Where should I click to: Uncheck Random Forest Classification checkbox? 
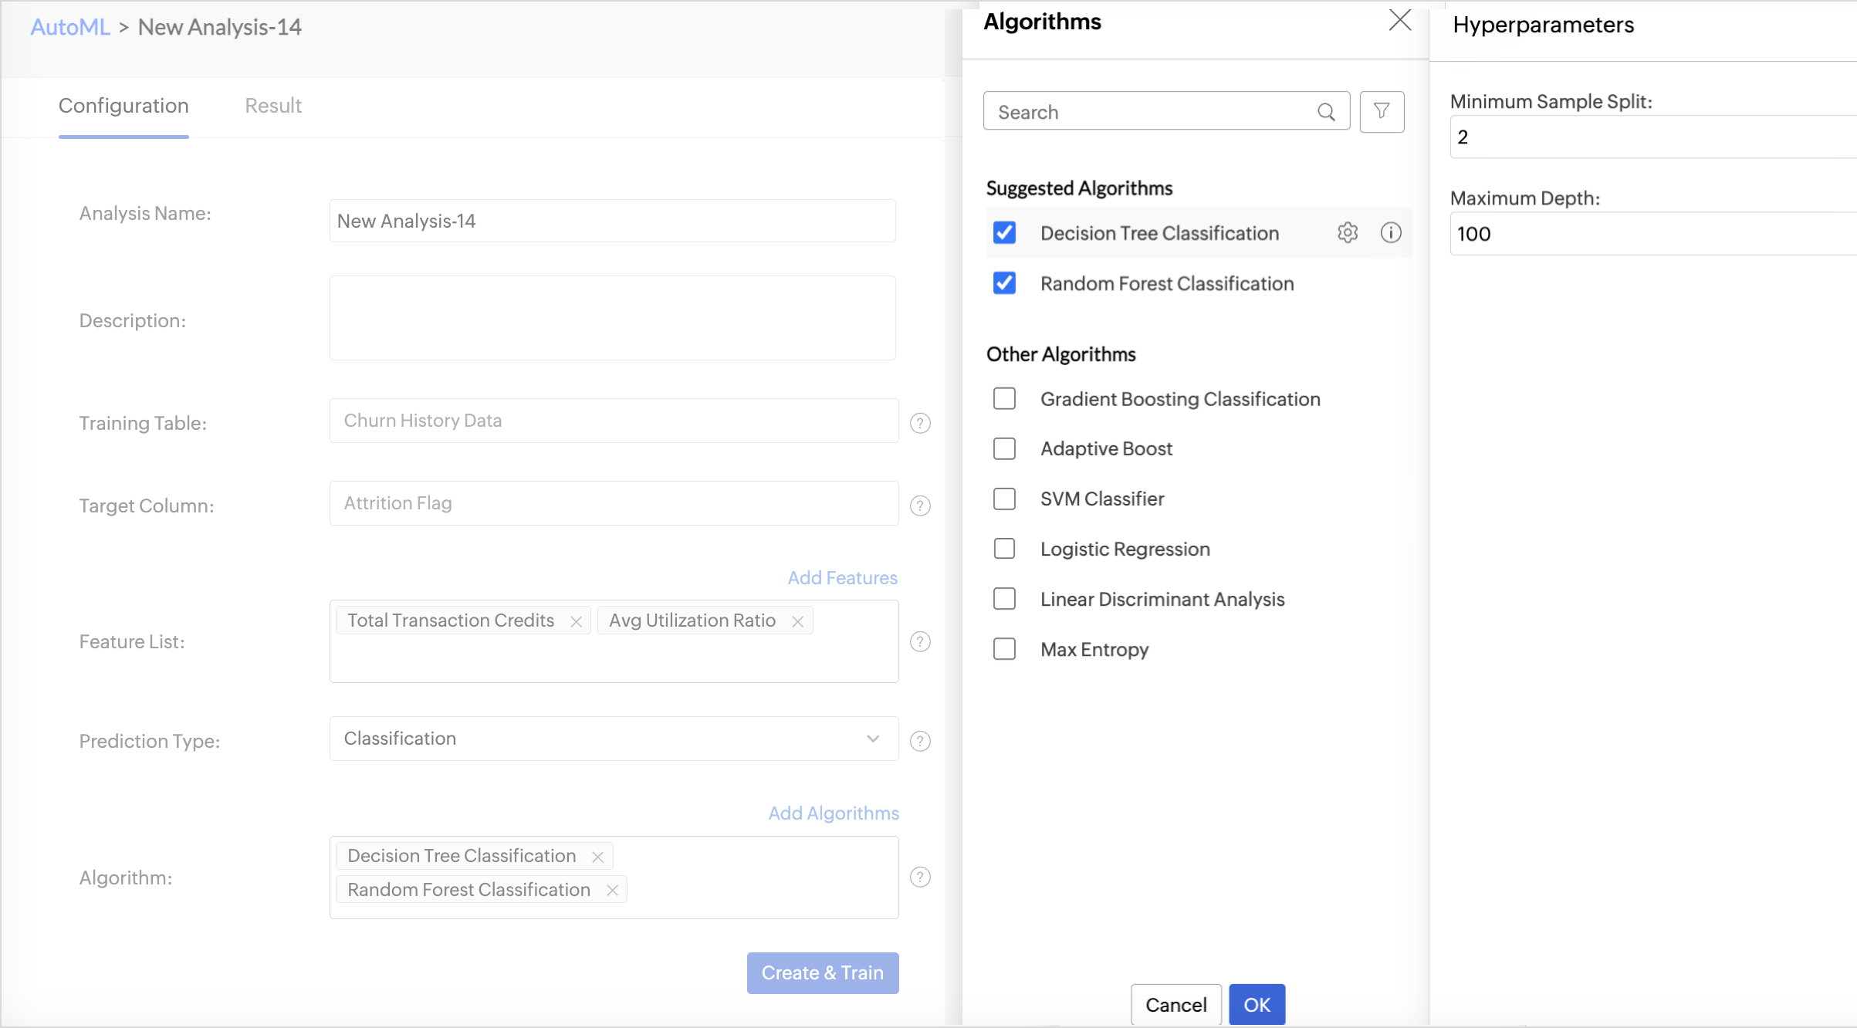1004,283
